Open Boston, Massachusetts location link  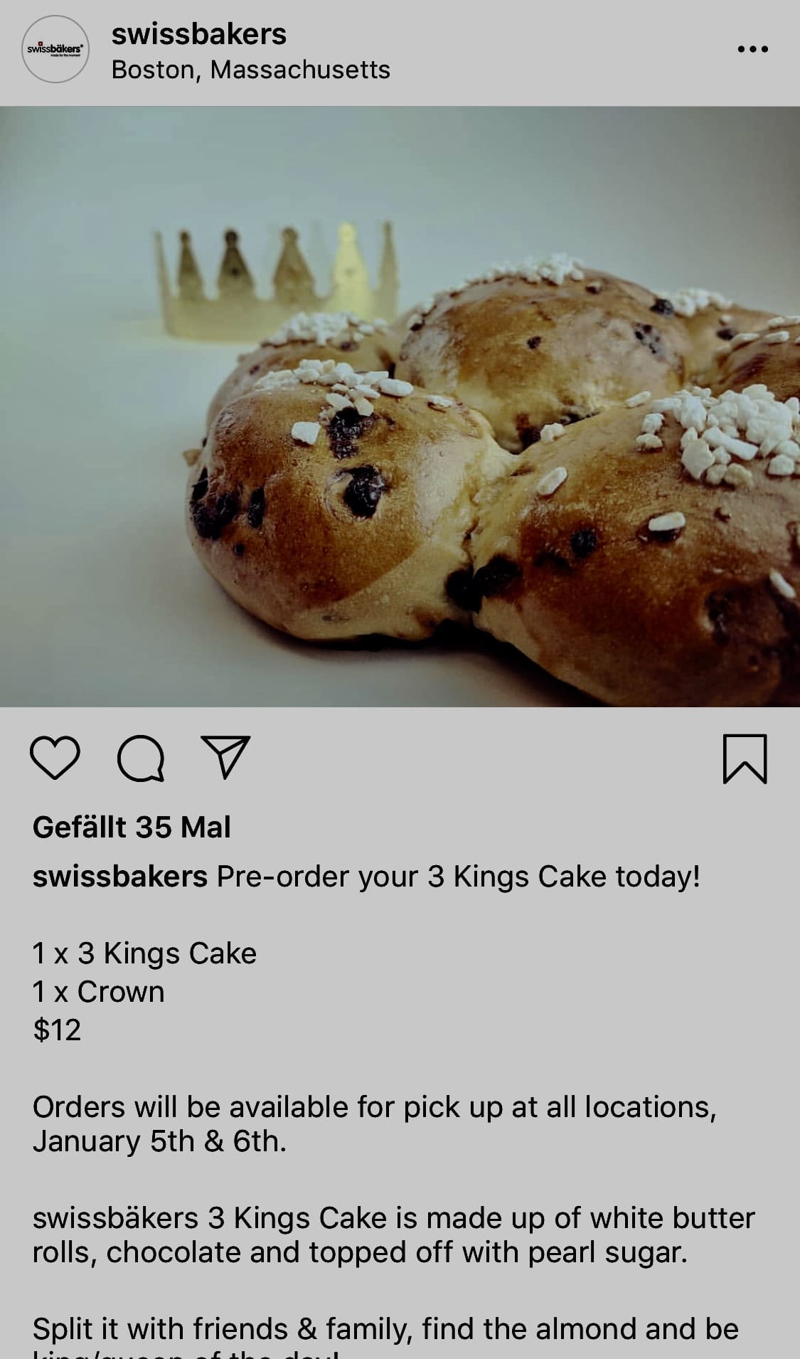tap(251, 70)
